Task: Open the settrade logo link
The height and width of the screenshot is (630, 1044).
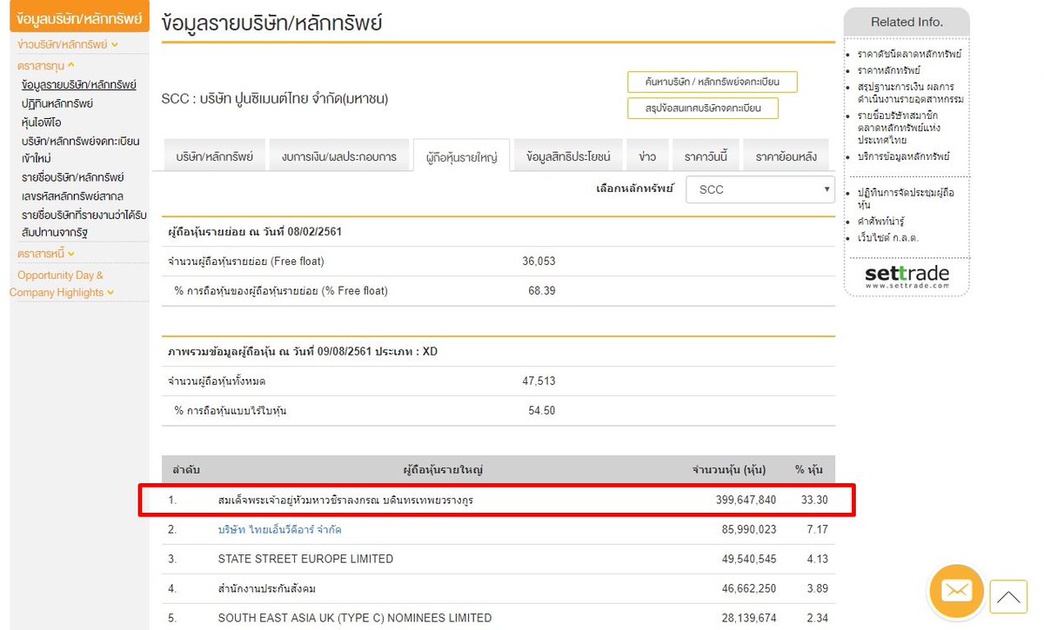Action: [906, 277]
